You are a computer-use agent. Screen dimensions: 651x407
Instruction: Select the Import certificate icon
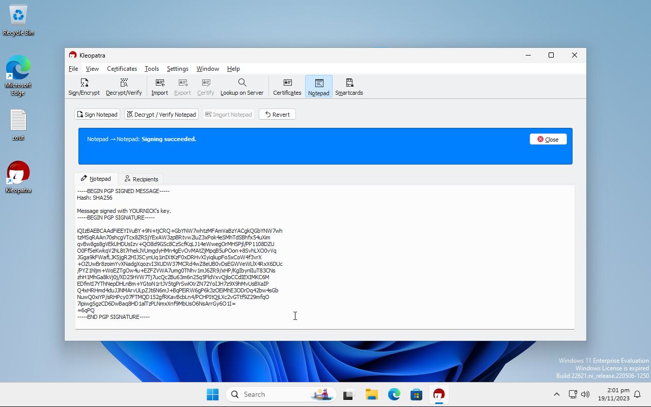tap(159, 87)
